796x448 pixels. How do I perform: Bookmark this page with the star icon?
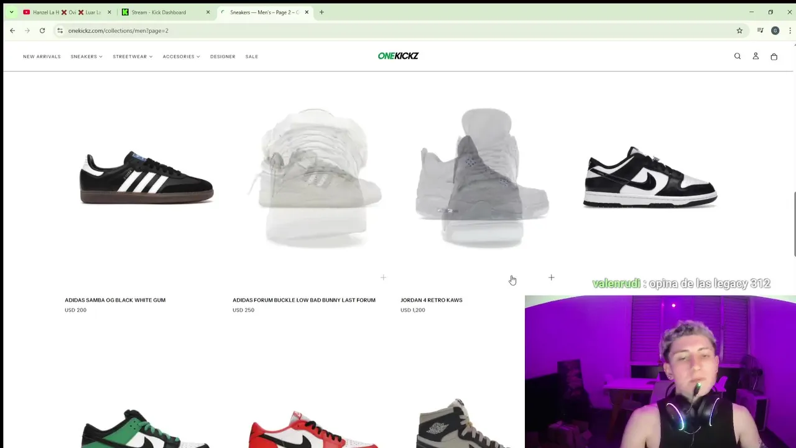(739, 30)
